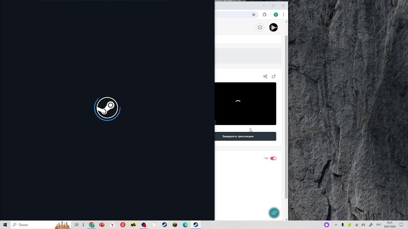This screenshot has width=408, height=229.
Task: Open the teal chat support floating button
Action: (x=274, y=213)
